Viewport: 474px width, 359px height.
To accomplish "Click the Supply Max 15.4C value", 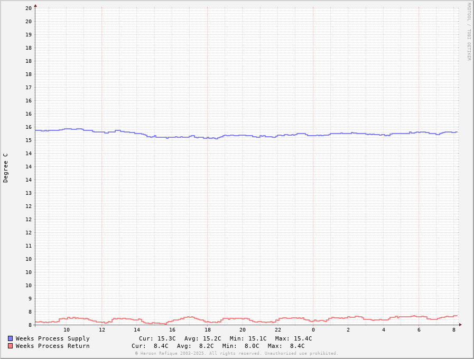I will (294, 338).
